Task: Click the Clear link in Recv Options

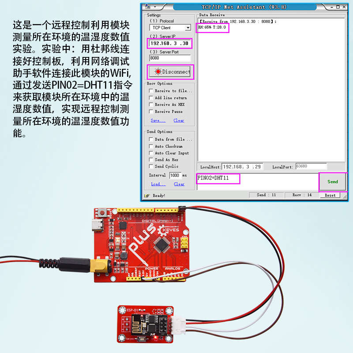Action: [x=179, y=120]
